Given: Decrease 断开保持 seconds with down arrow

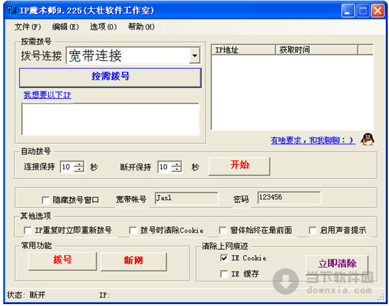Looking at the screenshot, I should (177, 170).
